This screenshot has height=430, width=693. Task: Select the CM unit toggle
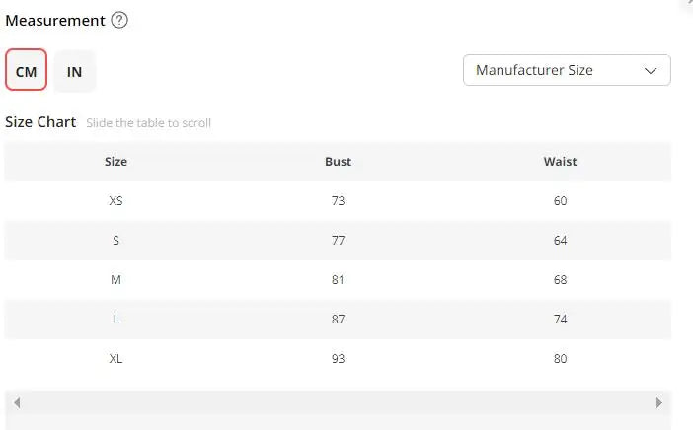(x=26, y=71)
